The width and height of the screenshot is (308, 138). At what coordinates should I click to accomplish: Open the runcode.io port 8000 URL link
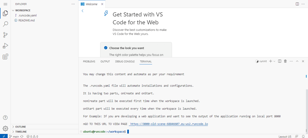coord(169,124)
